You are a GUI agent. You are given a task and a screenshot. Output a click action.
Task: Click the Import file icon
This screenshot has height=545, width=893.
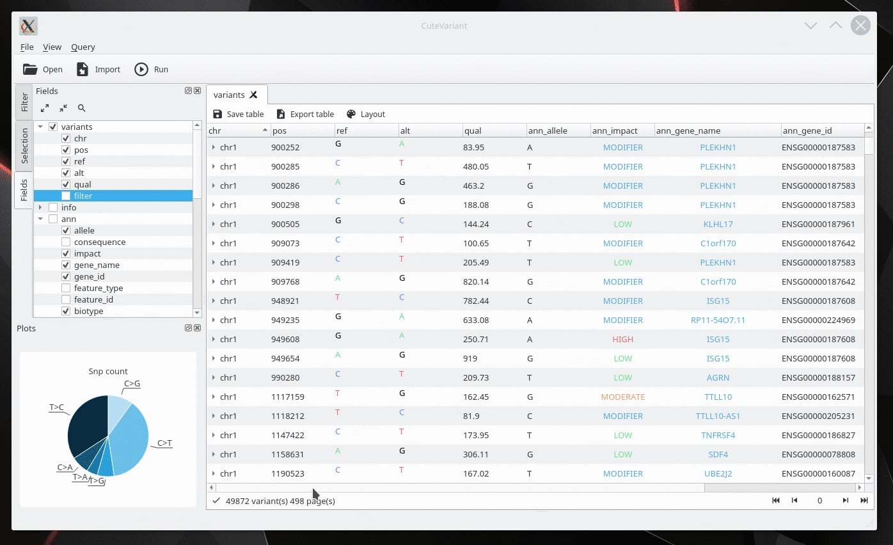[x=83, y=69]
